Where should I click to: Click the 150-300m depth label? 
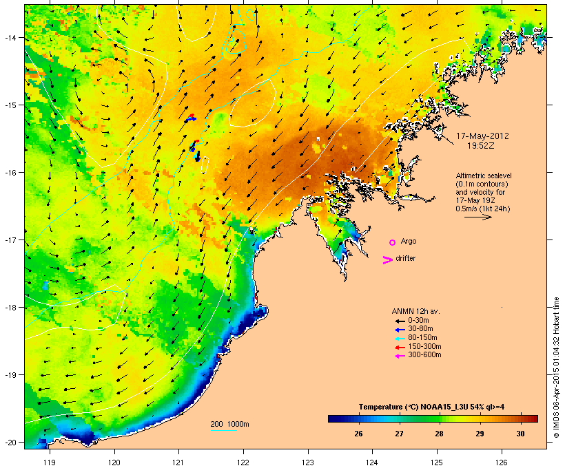pyautogui.click(x=424, y=346)
